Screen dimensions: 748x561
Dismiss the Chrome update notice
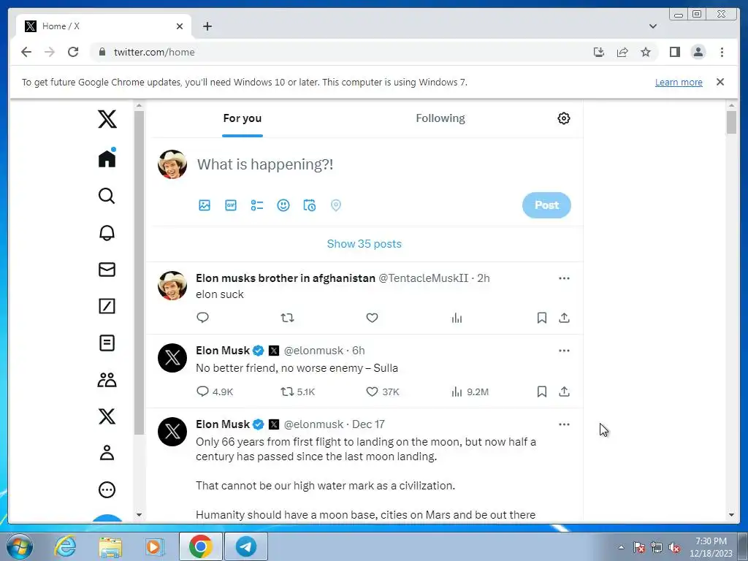tap(720, 82)
